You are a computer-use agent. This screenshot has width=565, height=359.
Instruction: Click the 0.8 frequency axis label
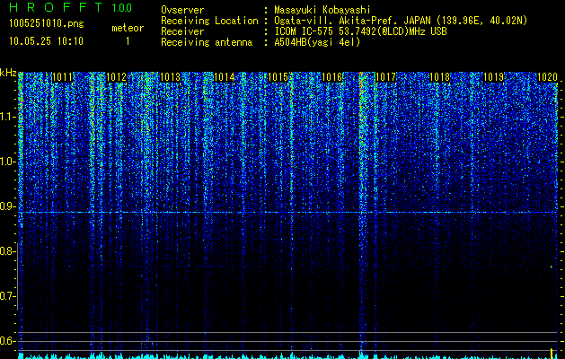tap(7, 251)
